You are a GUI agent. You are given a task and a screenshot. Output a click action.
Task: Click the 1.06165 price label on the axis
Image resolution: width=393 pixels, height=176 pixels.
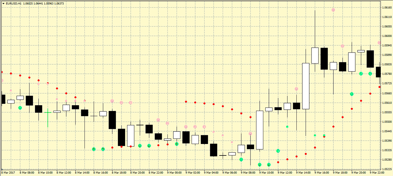point(387,7)
